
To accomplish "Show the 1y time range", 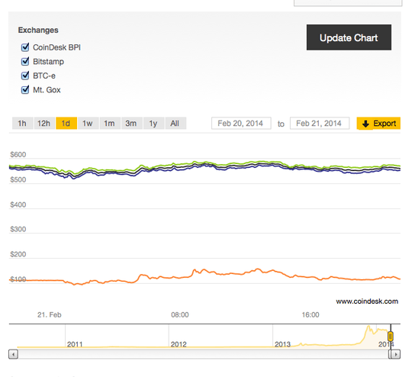I will click(153, 124).
